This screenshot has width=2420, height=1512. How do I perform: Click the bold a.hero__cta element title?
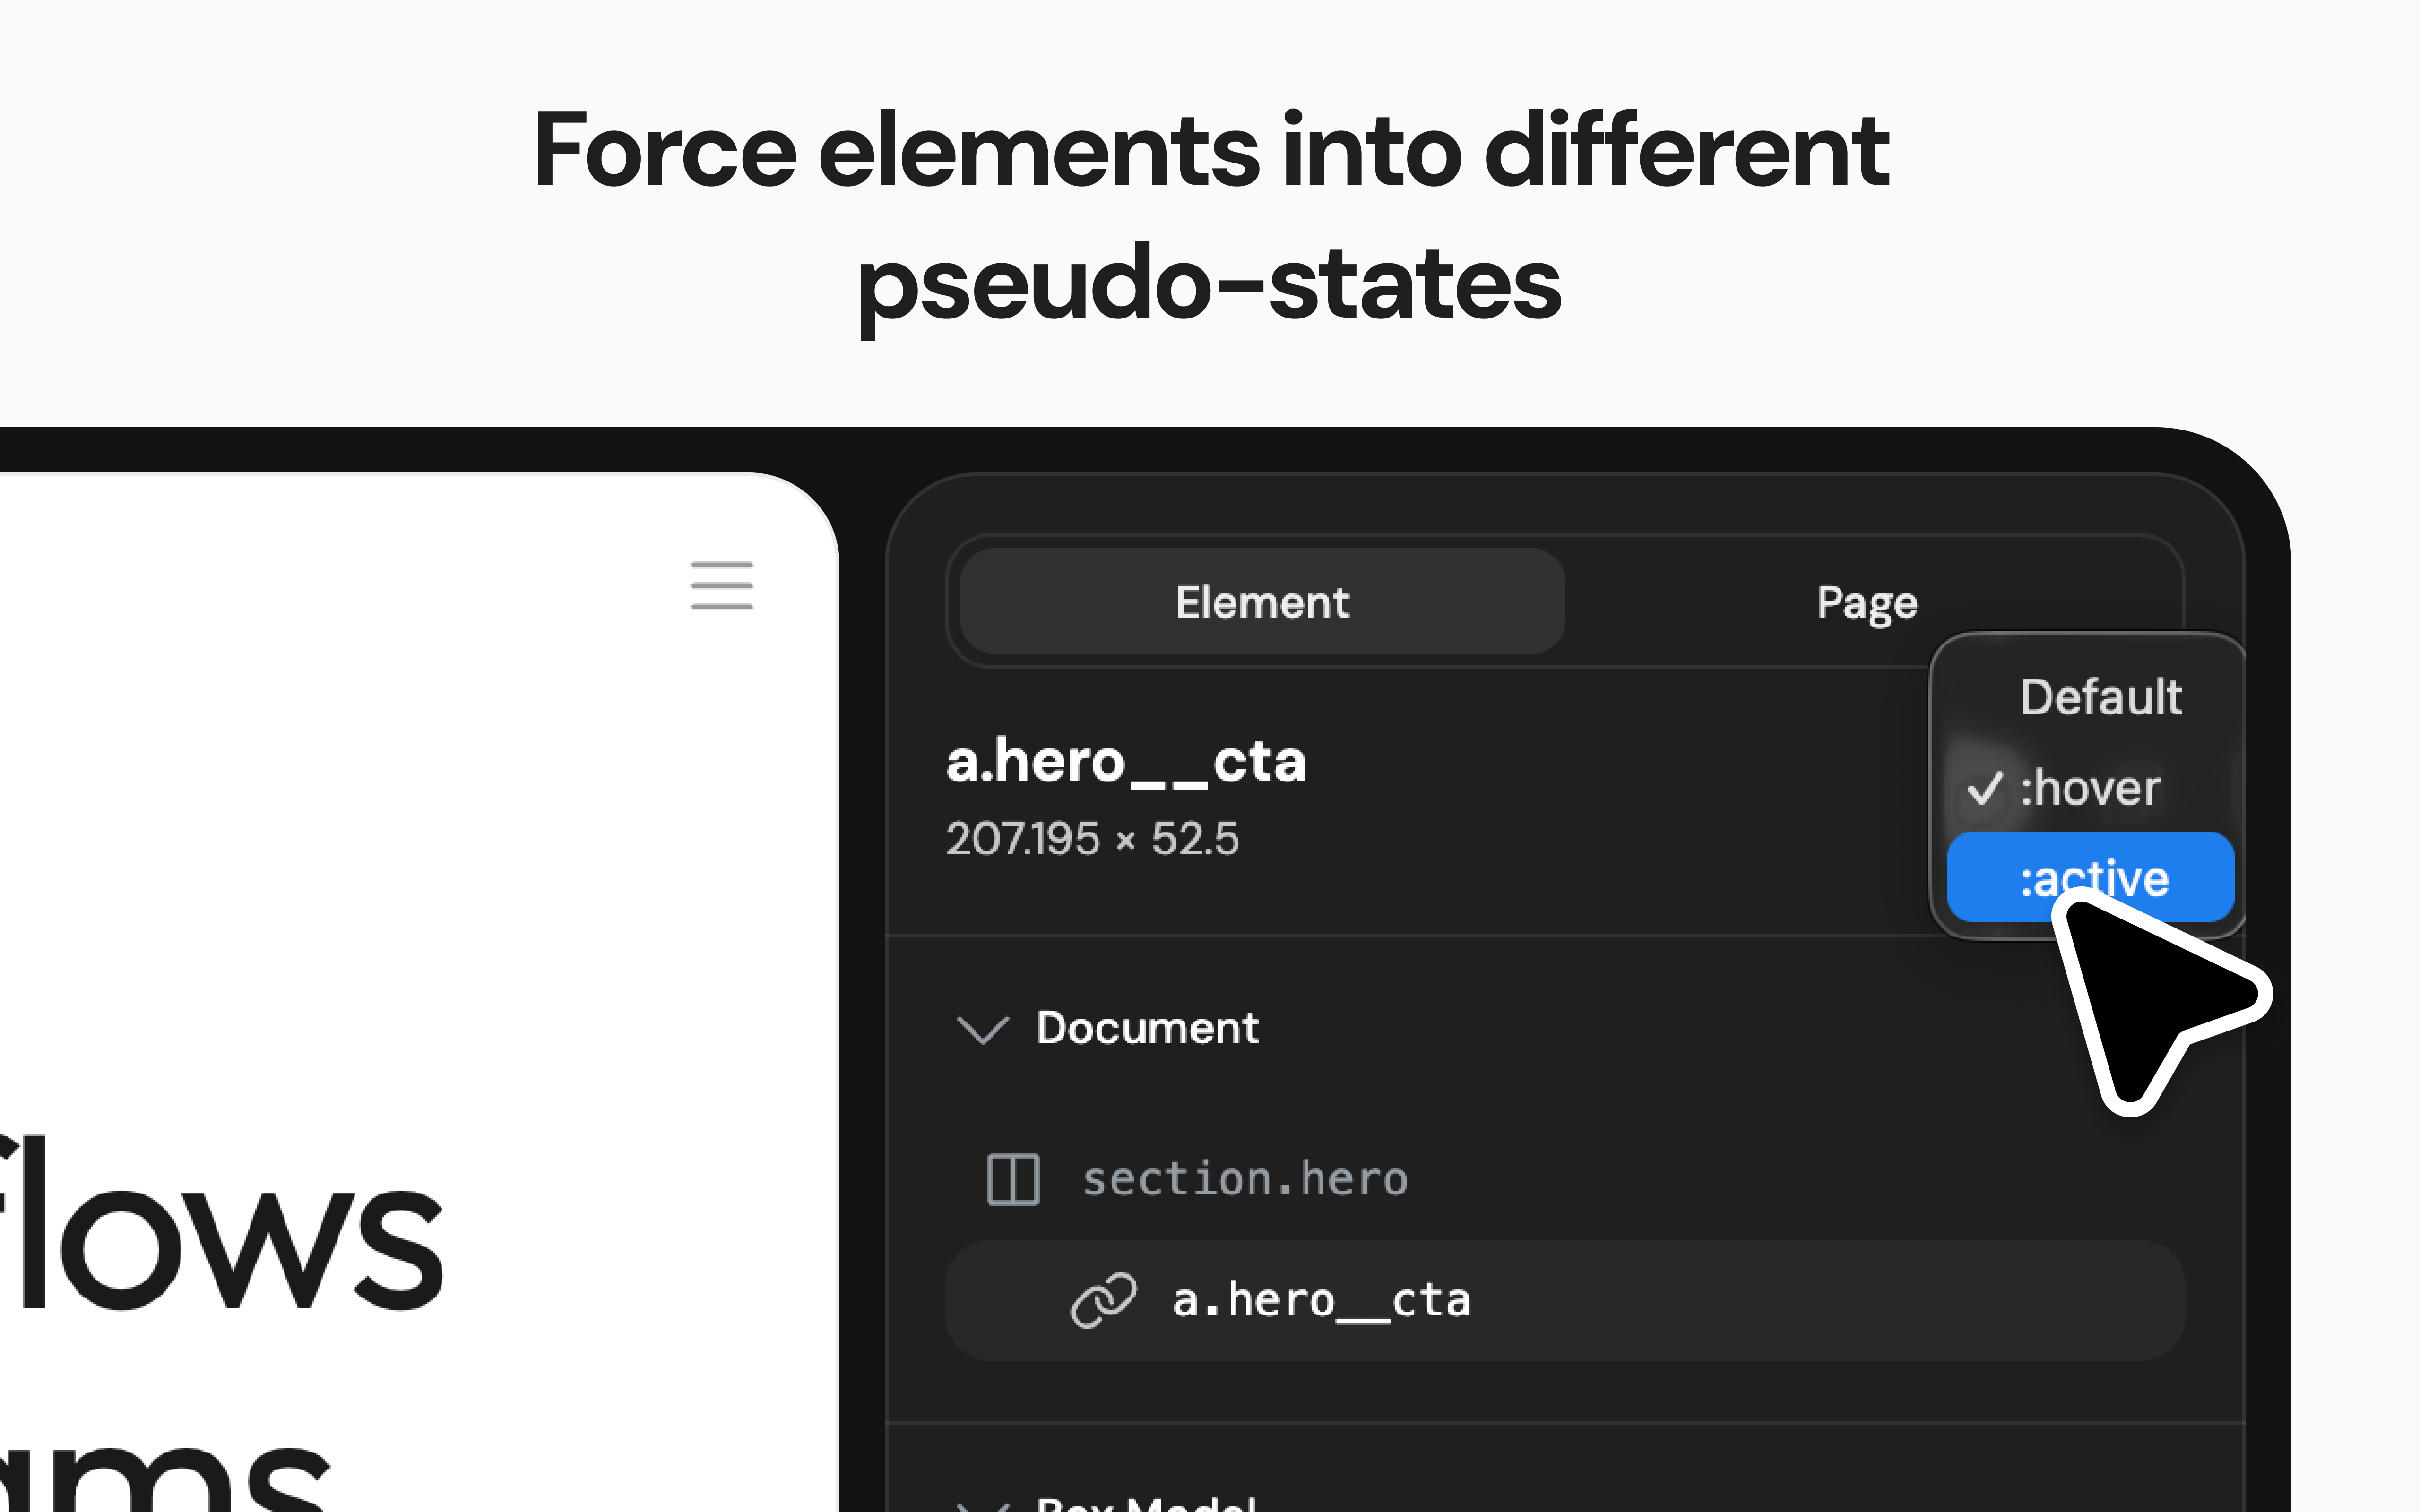click(1126, 762)
